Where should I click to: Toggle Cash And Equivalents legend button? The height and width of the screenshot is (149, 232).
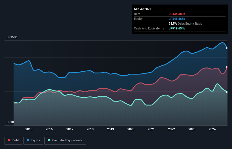pos(65,141)
